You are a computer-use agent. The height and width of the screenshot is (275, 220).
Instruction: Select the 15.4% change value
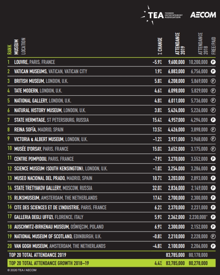click(x=157, y=120)
